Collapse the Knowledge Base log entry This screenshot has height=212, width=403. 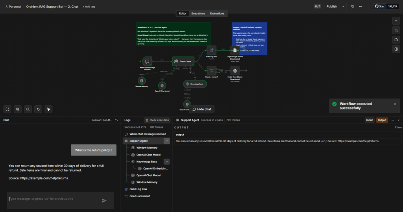click(166, 161)
